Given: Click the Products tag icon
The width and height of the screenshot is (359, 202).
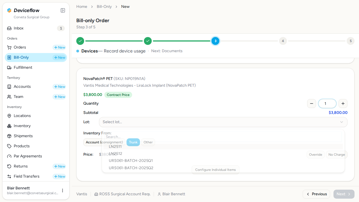Looking at the screenshot, I should [x=9, y=146].
